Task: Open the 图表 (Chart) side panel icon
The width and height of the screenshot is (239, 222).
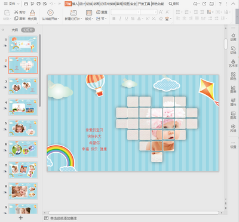Action: pos(233,89)
